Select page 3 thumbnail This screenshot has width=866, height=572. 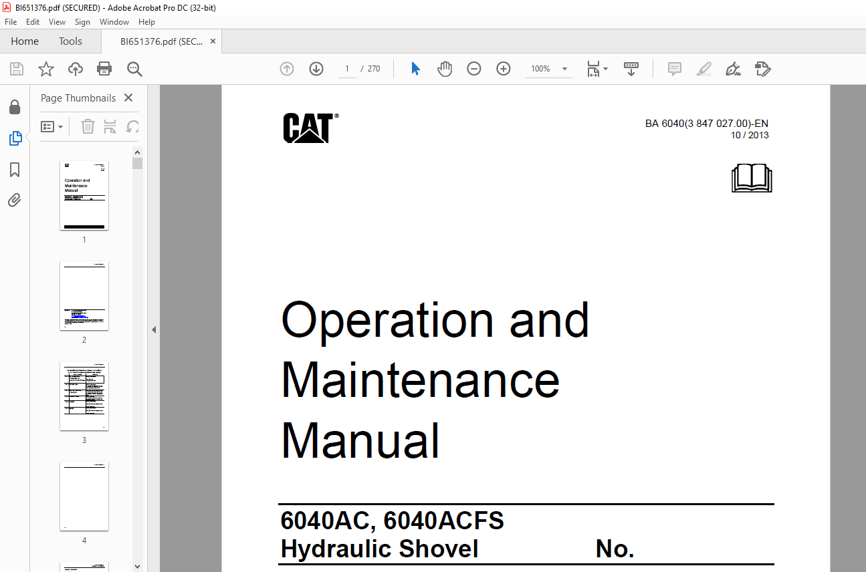point(84,396)
